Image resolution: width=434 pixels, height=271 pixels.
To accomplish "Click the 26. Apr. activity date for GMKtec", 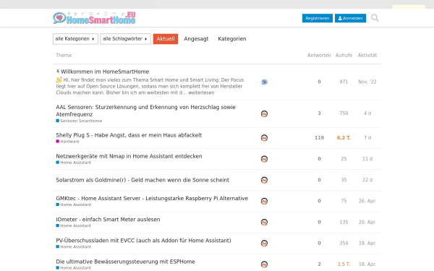I will click(x=367, y=201).
